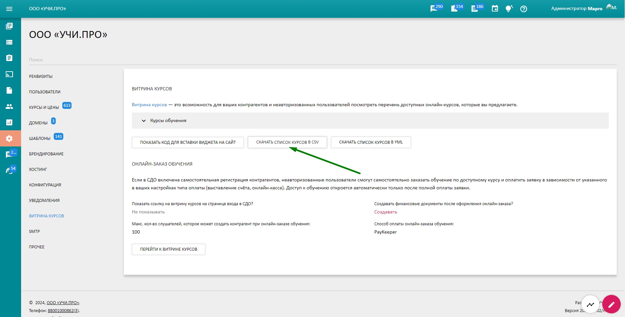Open the hamburger menu icon
The image size is (625, 317).
point(9,9)
